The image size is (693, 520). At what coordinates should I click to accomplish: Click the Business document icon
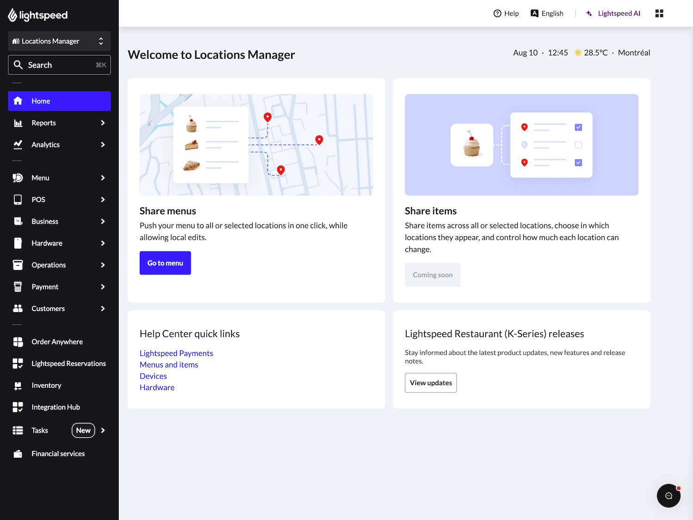click(x=18, y=221)
